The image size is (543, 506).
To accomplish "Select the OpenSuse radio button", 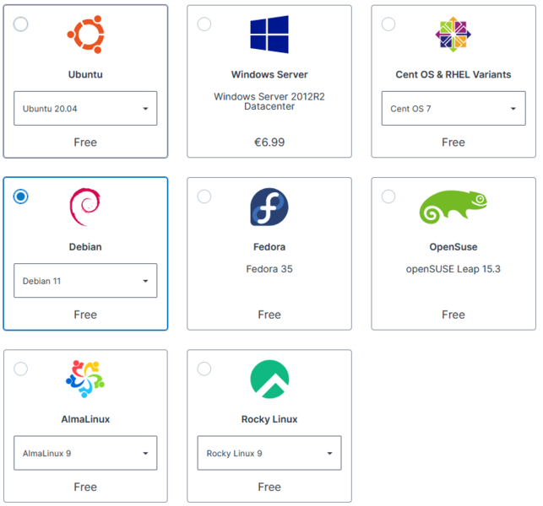I will coord(388,196).
